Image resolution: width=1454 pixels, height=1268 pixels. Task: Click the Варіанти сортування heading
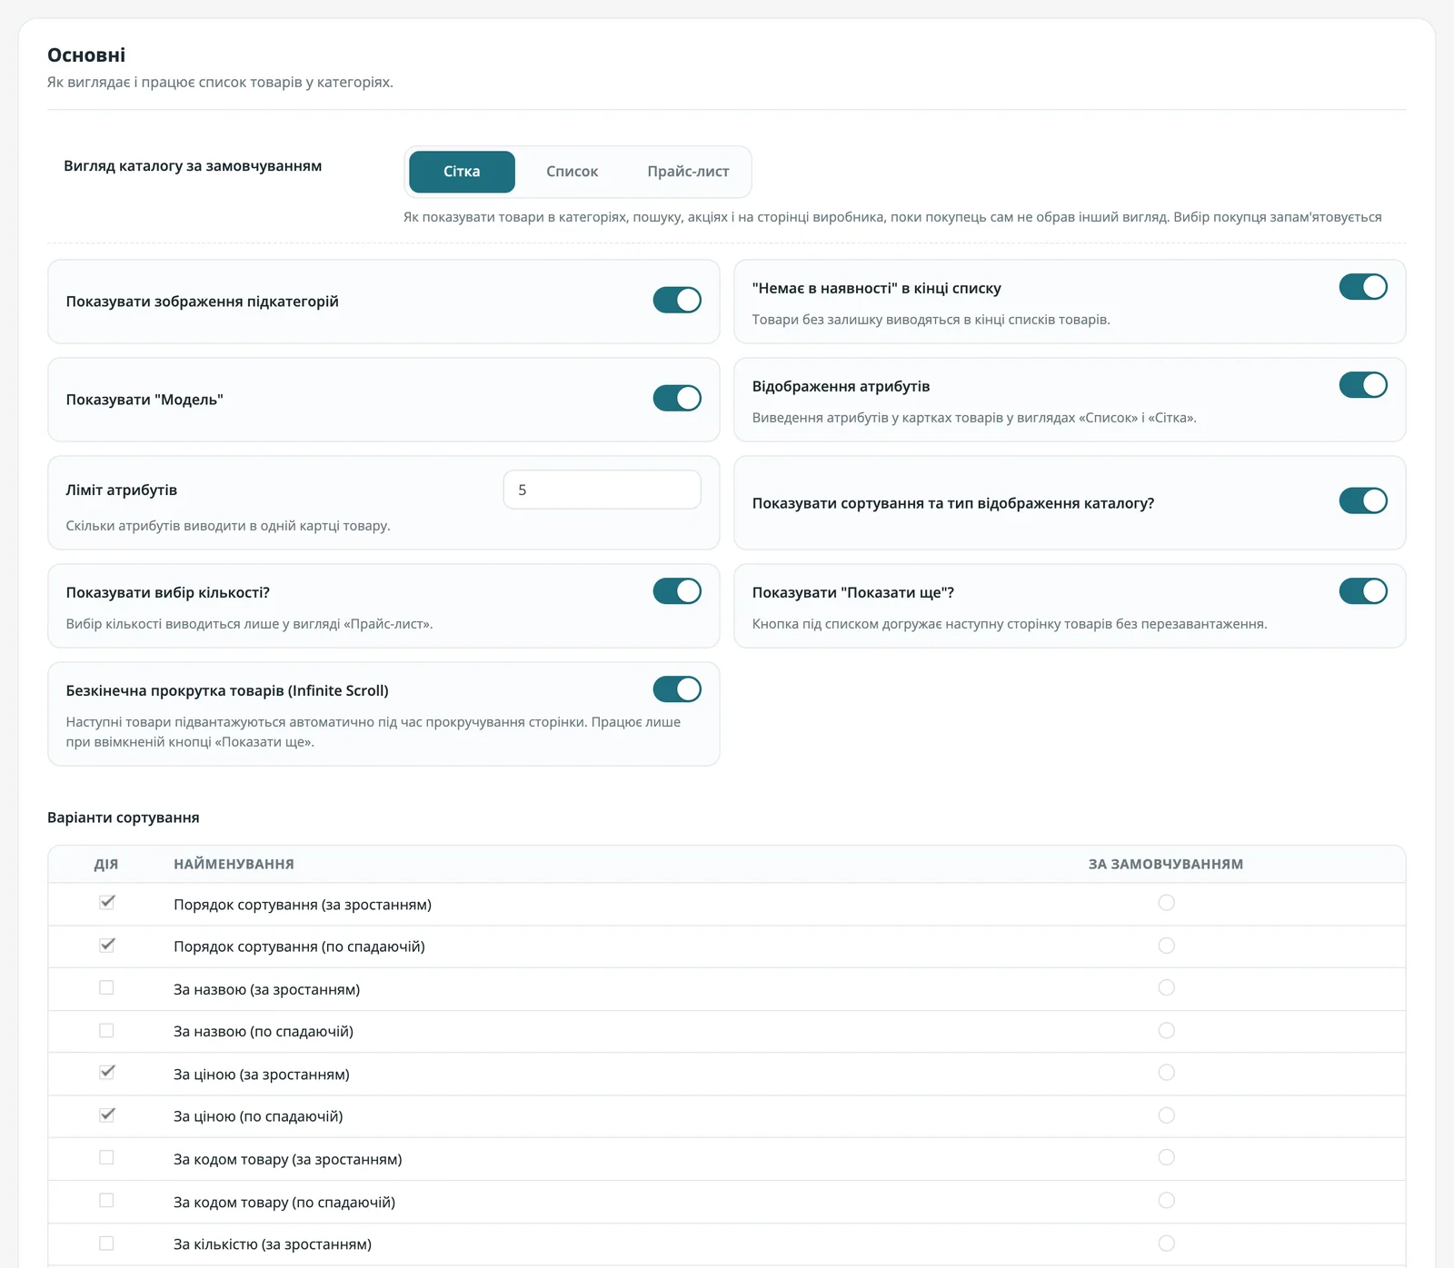click(124, 817)
